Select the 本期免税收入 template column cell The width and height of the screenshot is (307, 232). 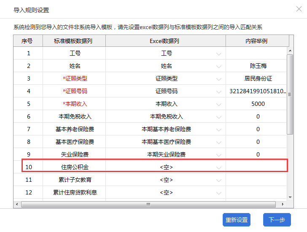click(x=74, y=116)
